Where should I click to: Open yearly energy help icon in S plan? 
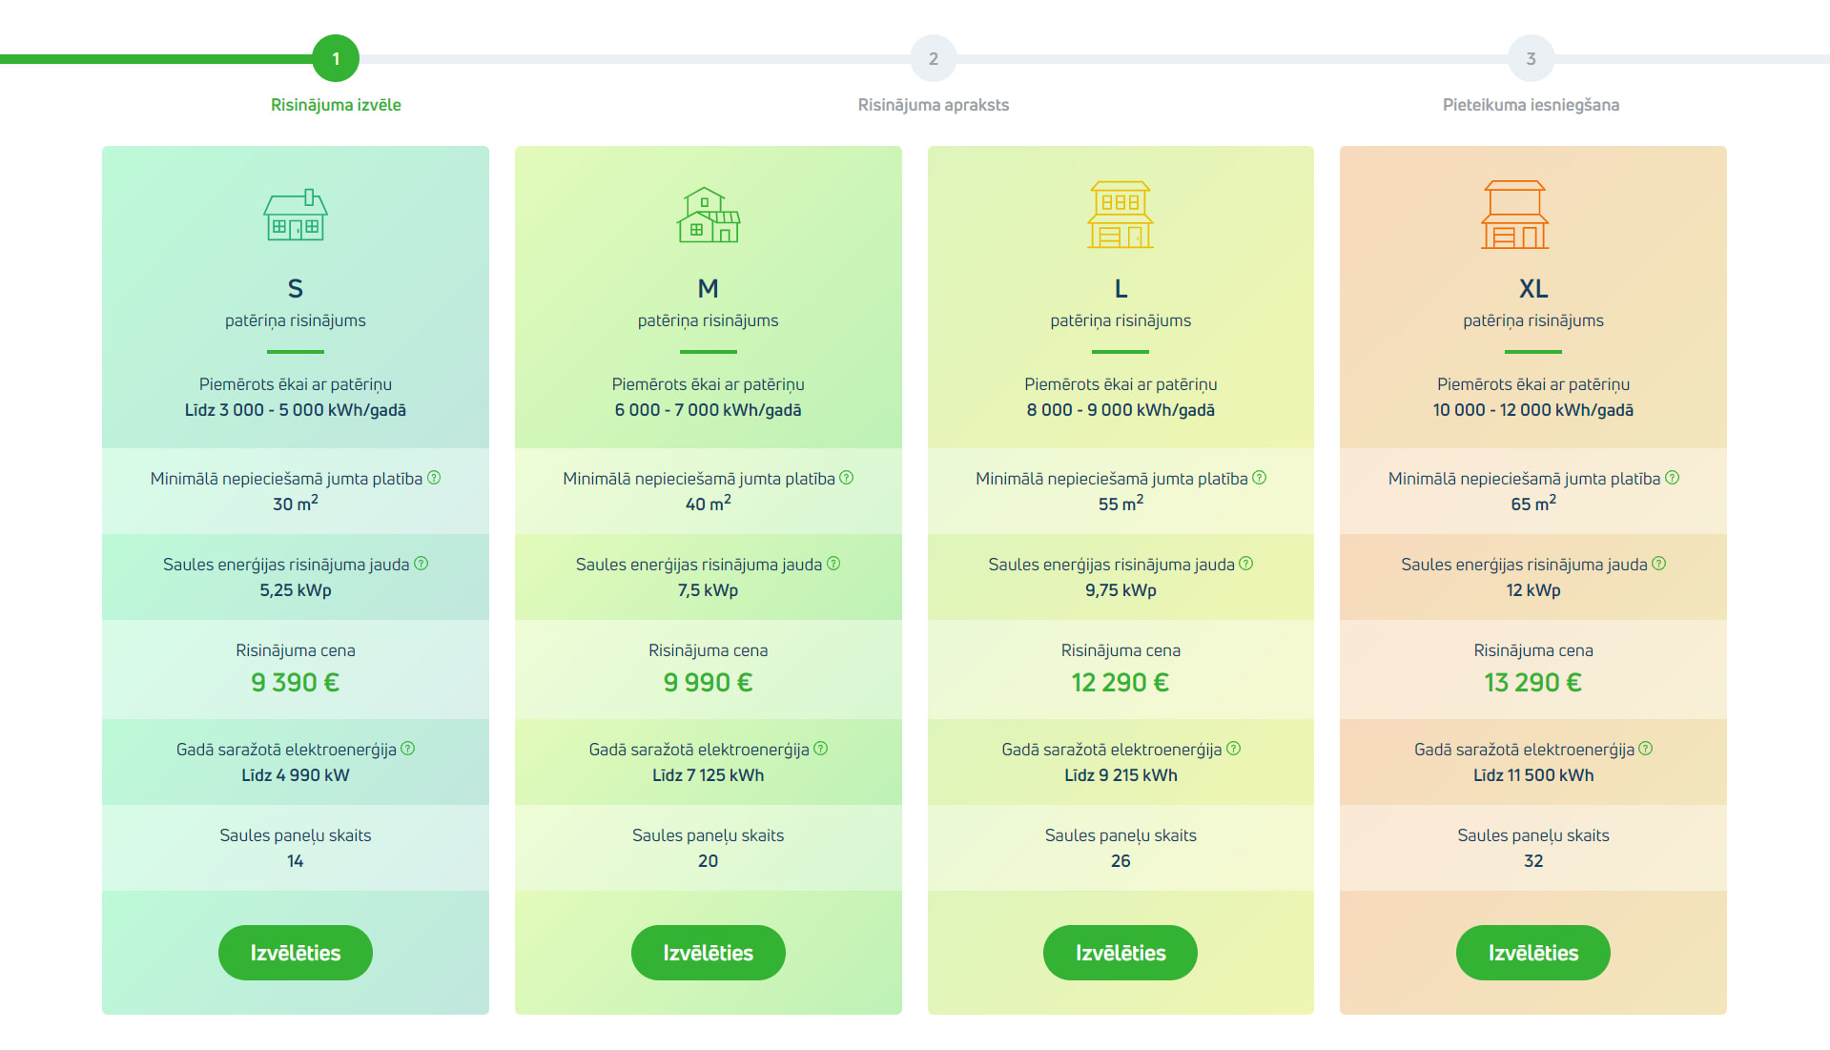(408, 749)
